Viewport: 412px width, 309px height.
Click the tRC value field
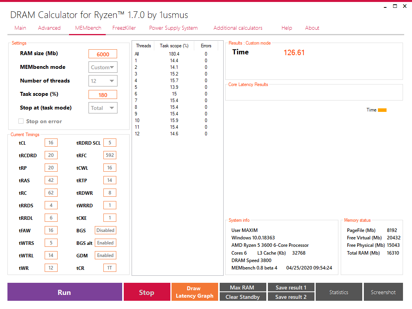tap(51, 193)
